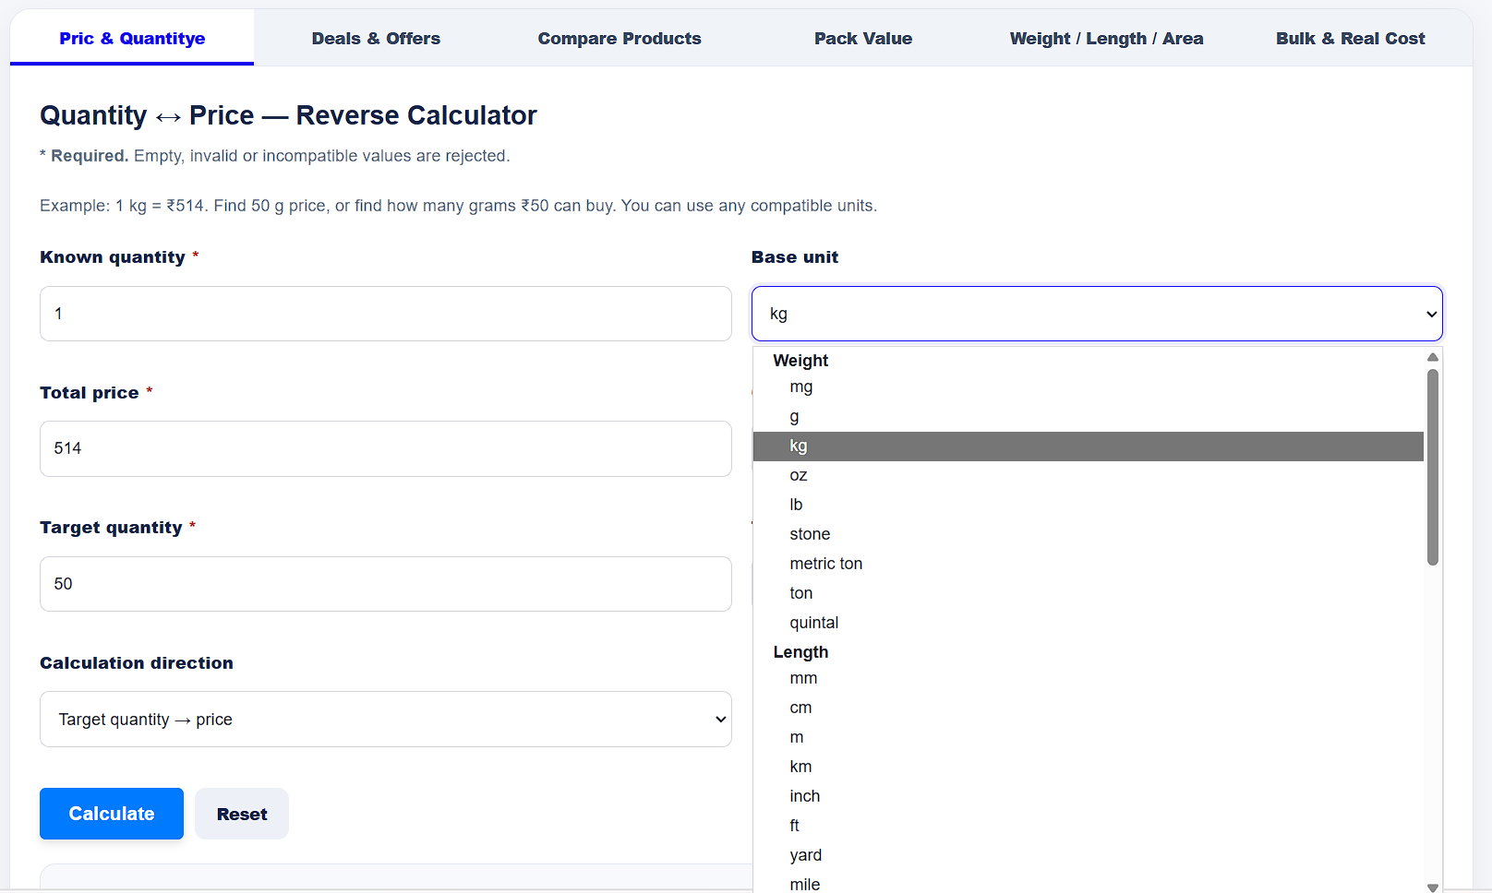Open the Compare Products tab
Viewport: 1492px width, 893px height.
tap(620, 38)
